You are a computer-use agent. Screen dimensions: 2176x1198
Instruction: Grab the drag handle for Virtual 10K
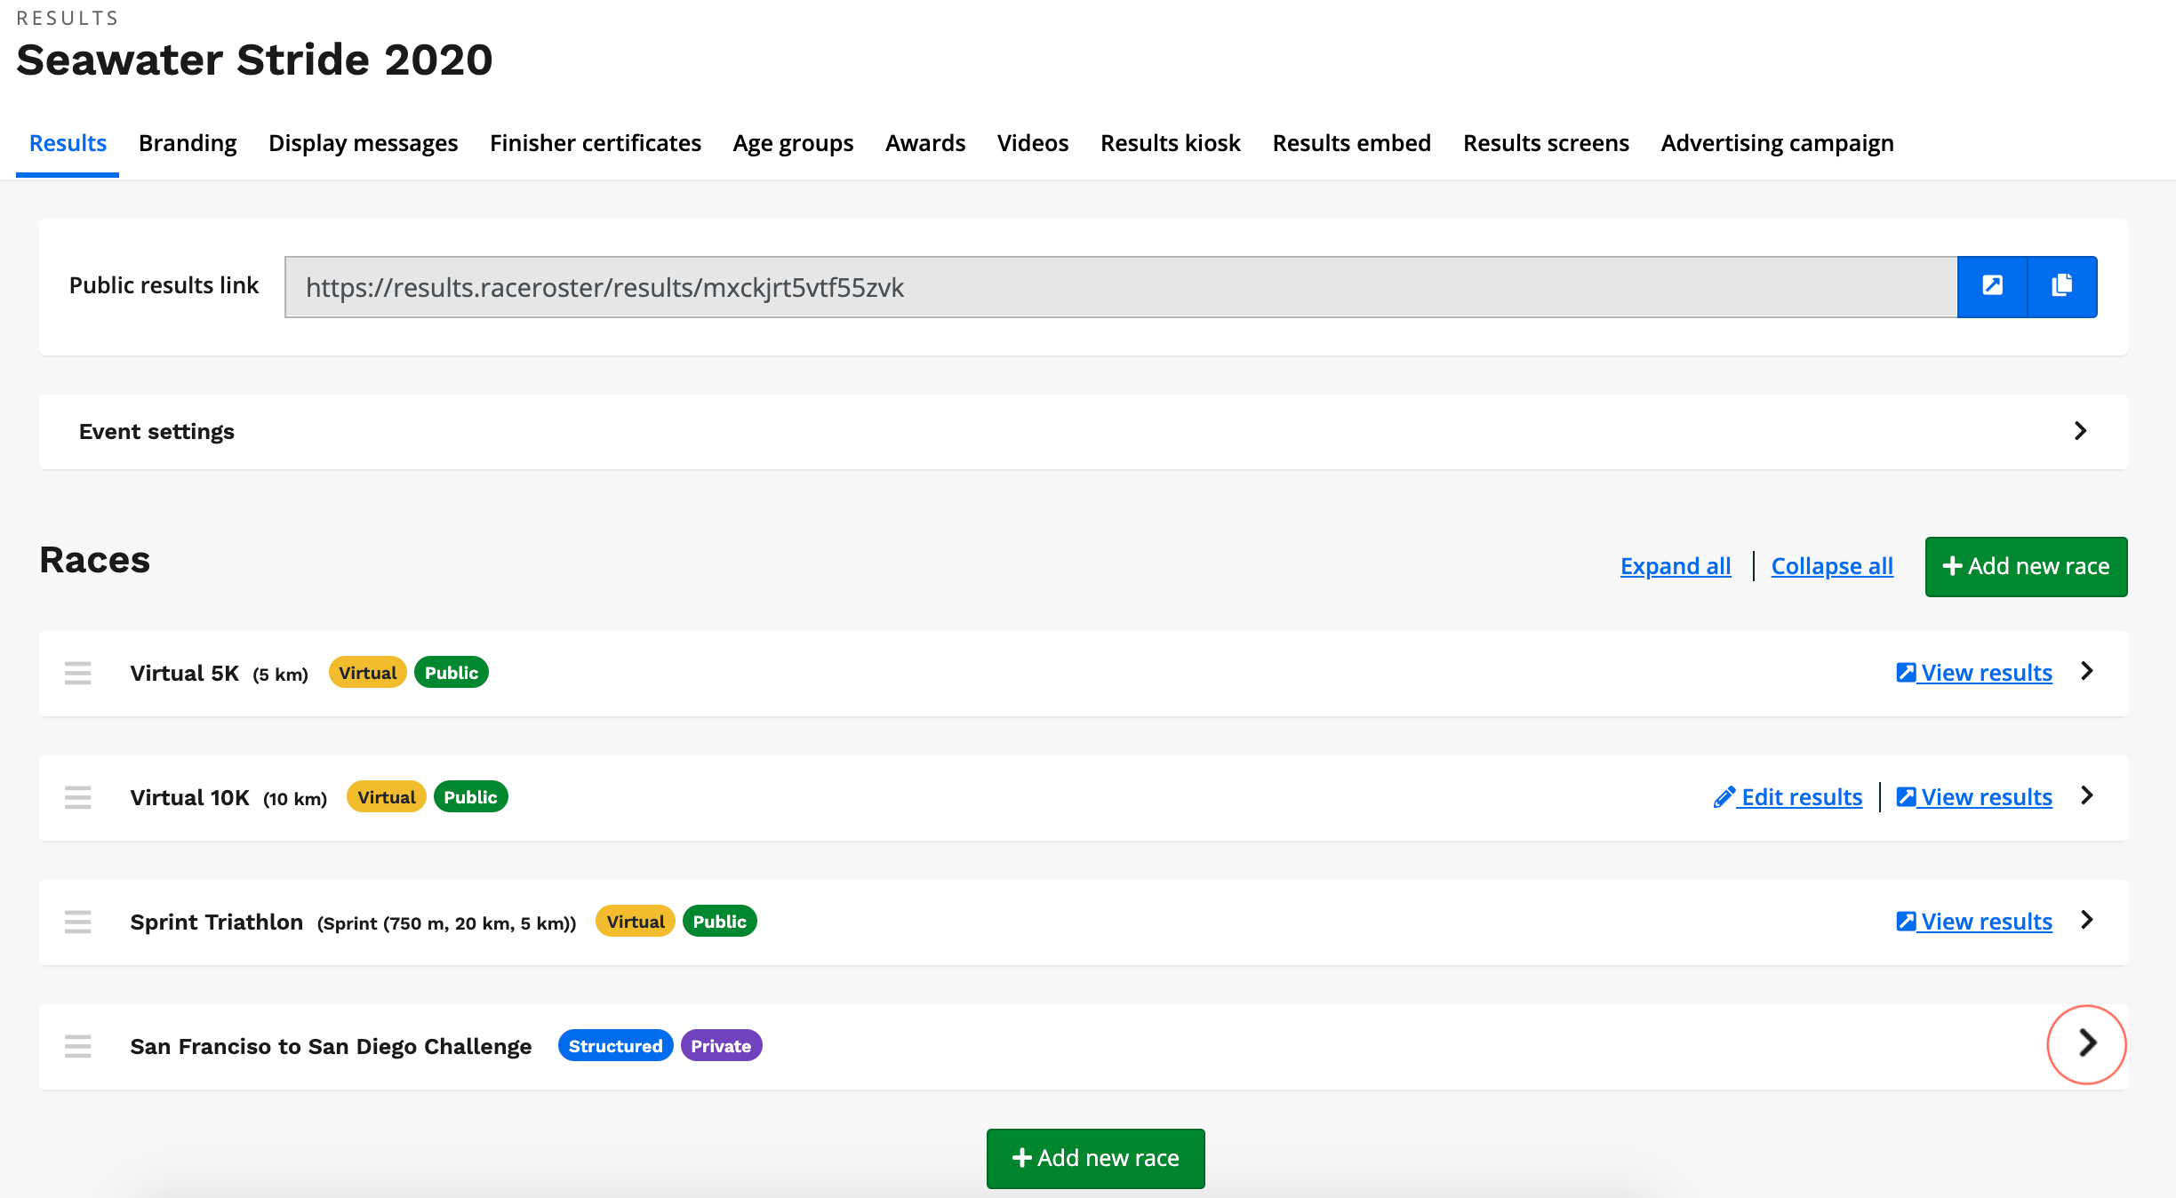click(x=78, y=797)
